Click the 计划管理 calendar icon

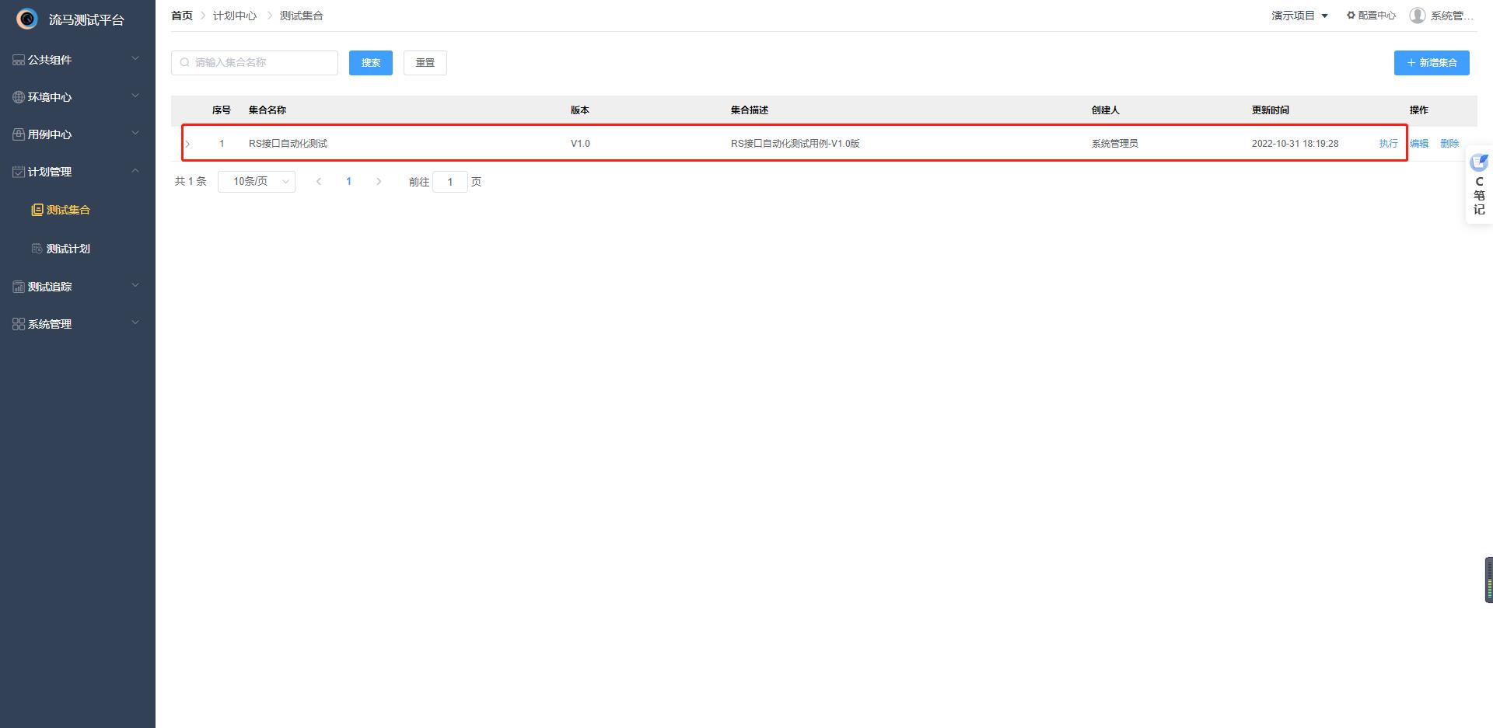19,172
